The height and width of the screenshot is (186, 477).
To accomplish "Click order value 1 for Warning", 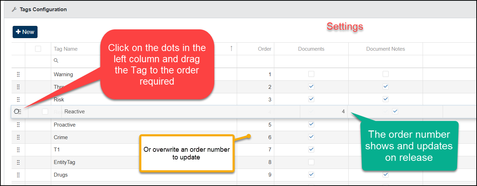I will (x=270, y=74).
